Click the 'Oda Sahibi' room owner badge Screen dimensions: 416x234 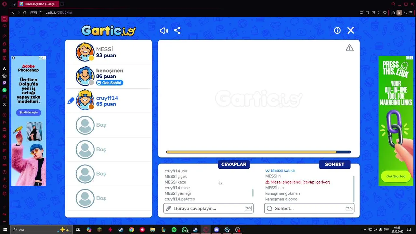(x=110, y=83)
